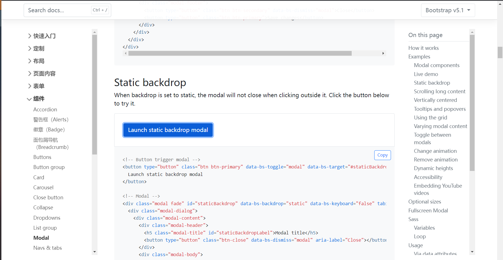
Task: Jump to Fullscreen Modal section
Action: tap(428, 210)
